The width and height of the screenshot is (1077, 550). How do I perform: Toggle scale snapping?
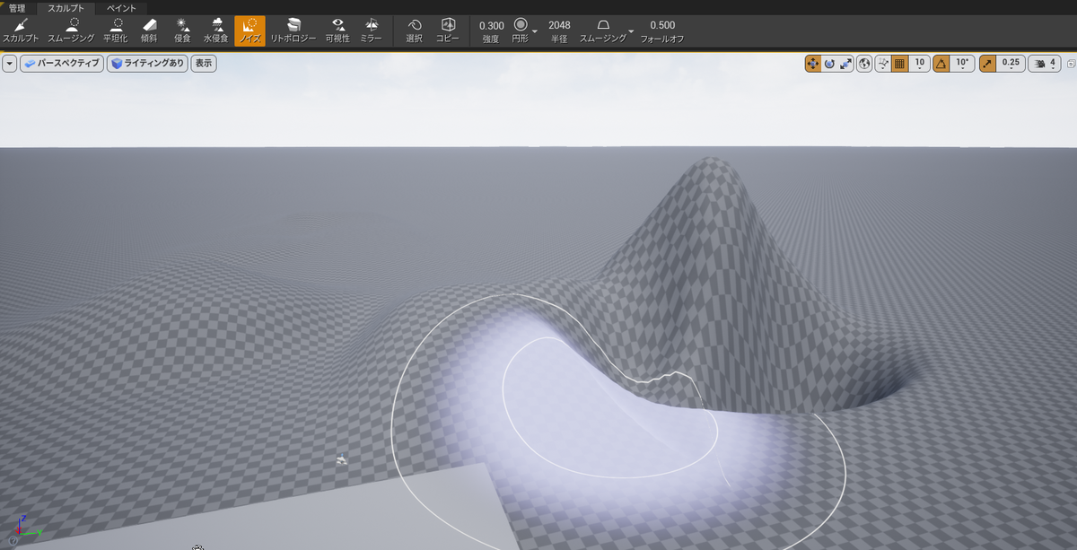(x=987, y=64)
